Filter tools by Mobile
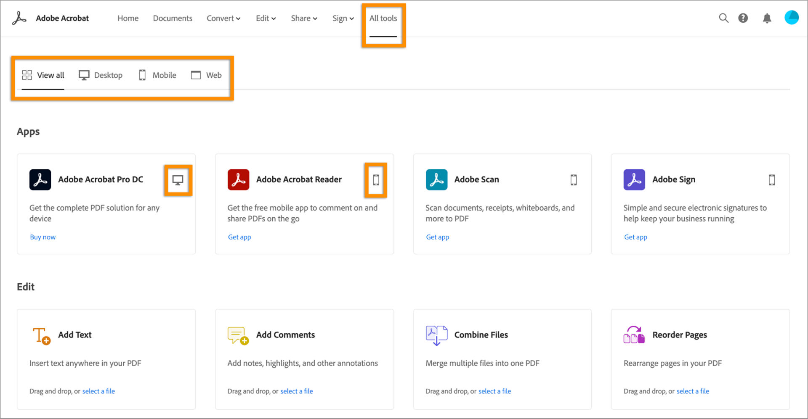Image resolution: width=808 pixels, height=419 pixels. (x=157, y=75)
